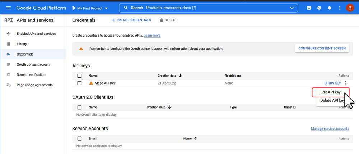Click CREATE CREDENTIALS button
The image size is (359, 154).
(x=131, y=20)
